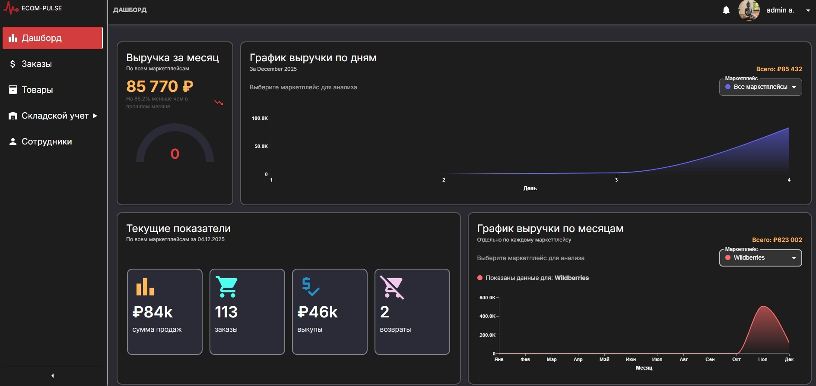This screenshot has width=816, height=386.
Task: Click the 100.0K daily chart axis label
Action: pyautogui.click(x=260, y=118)
